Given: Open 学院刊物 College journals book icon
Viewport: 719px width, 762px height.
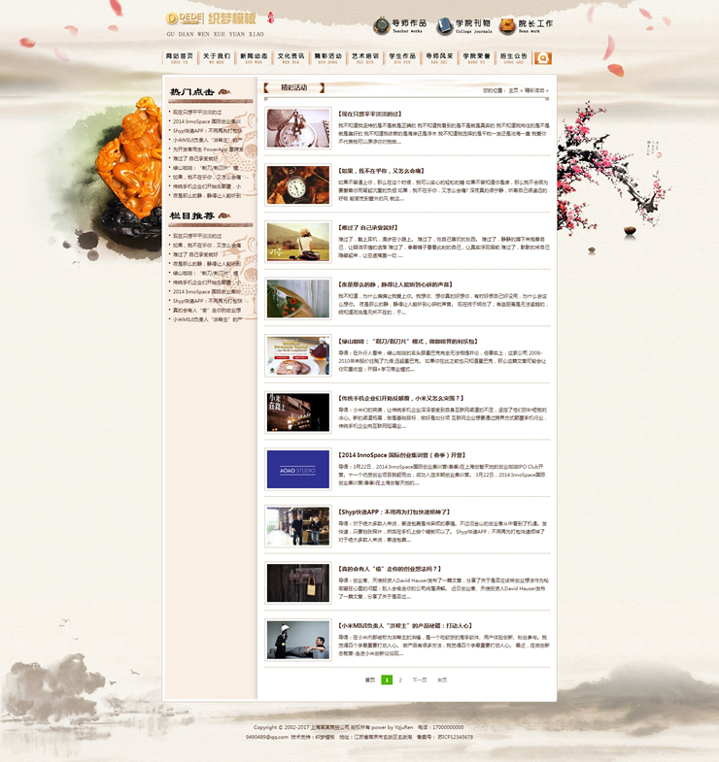Looking at the screenshot, I should (x=445, y=26).
